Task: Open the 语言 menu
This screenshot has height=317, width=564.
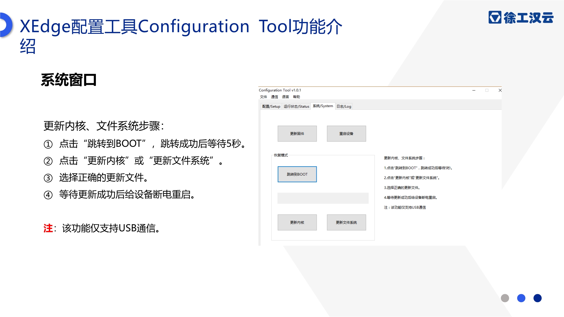Action: [x=285, y=97]
